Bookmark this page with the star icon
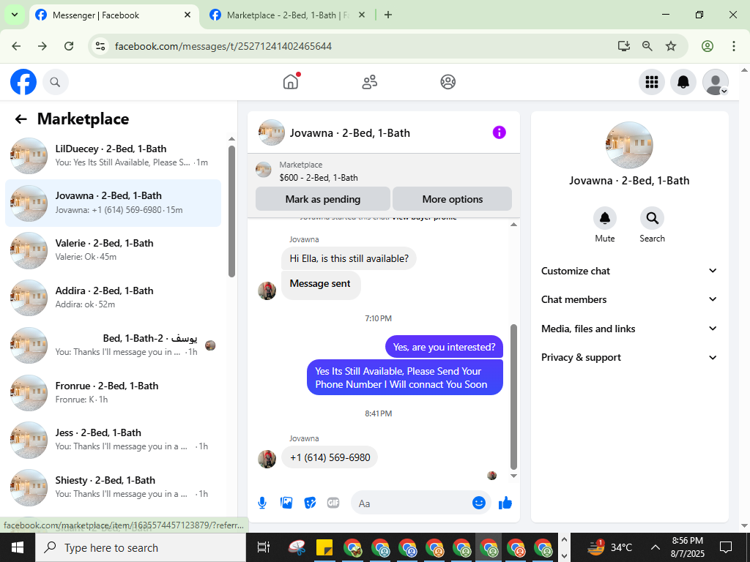The image size is (750, 562). pos(671,46)
